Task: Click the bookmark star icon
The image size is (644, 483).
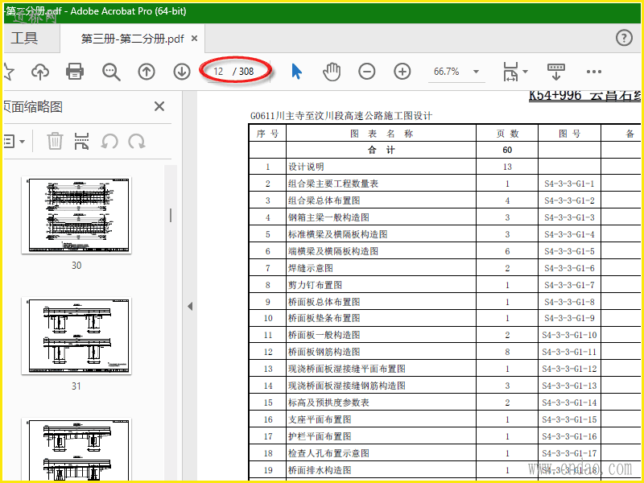Action: click(8, 72)
